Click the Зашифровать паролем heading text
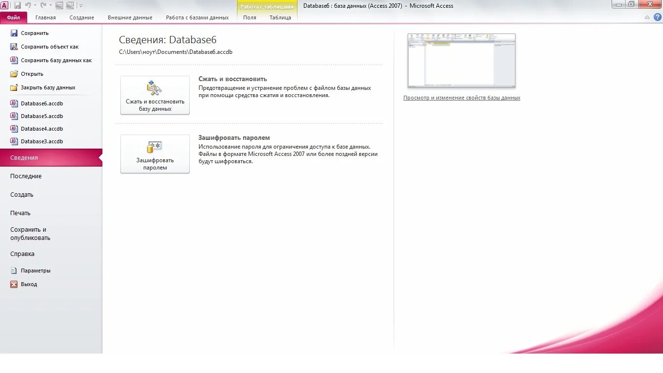663x373 pixels. click(234, 137)
